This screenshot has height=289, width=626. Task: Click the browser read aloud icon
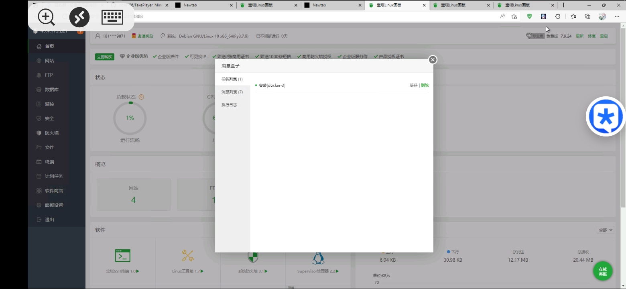click(502, 16)
